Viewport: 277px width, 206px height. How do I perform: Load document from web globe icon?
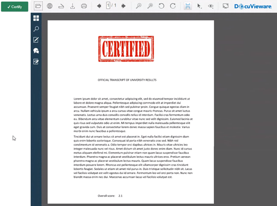tap(50, 6)
